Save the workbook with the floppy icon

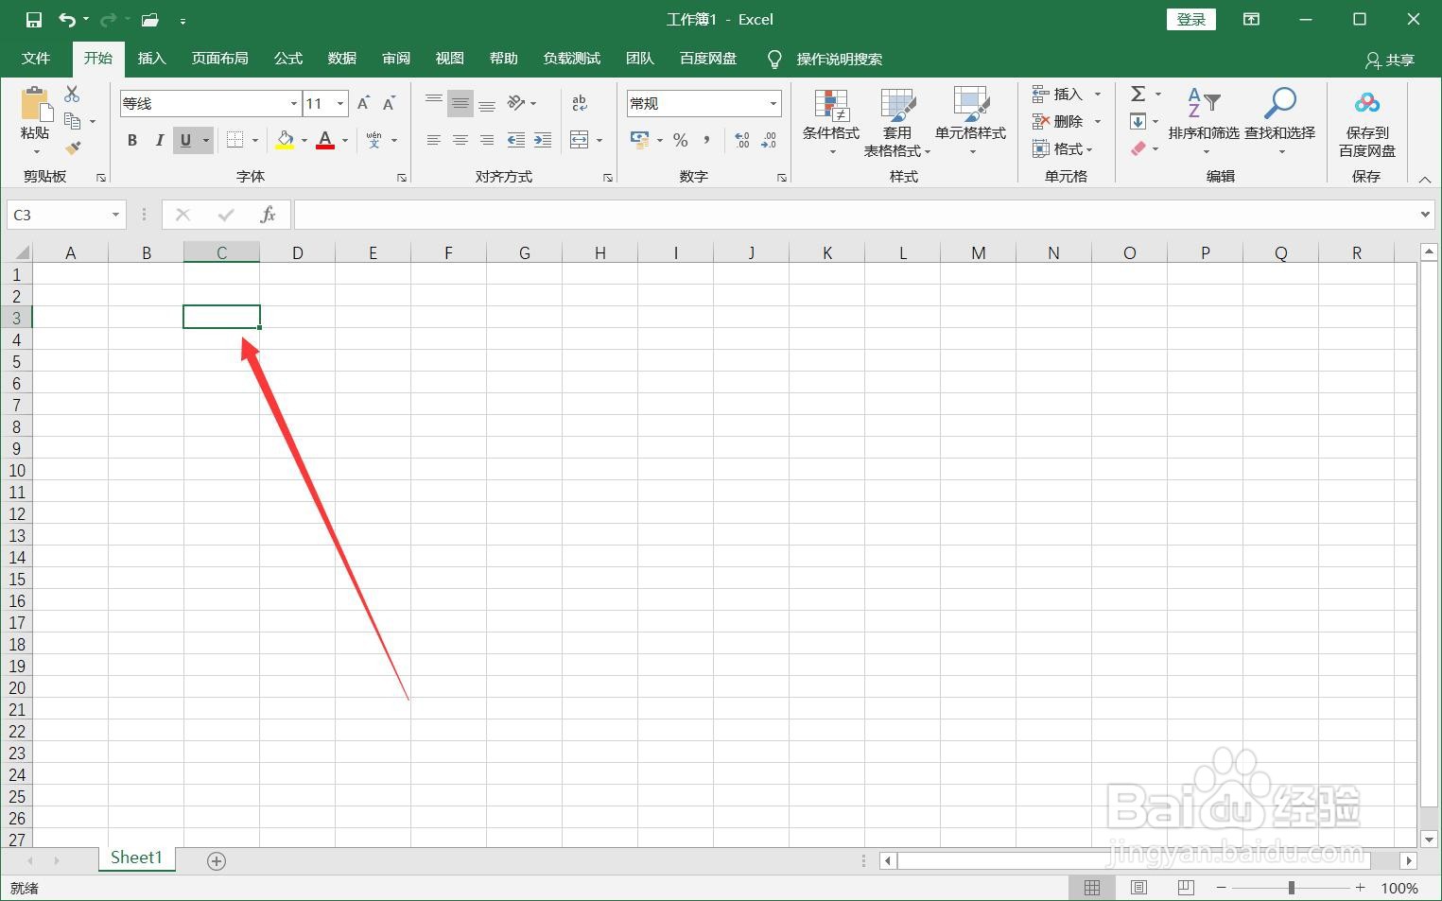pos(34,20)
